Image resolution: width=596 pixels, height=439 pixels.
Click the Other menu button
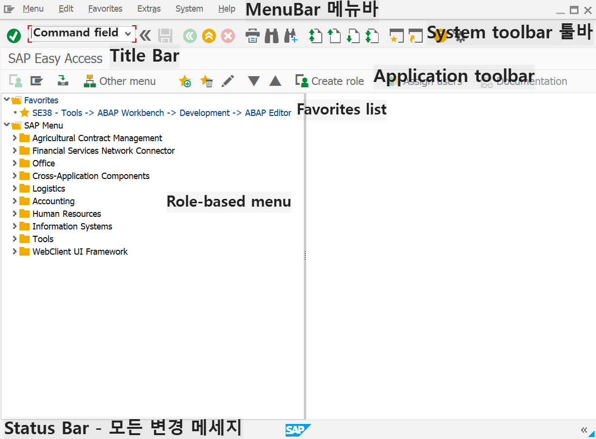coord(120,81)
